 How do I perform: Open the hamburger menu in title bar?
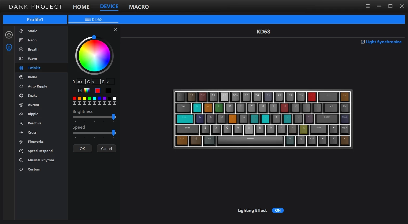point(368,6)
